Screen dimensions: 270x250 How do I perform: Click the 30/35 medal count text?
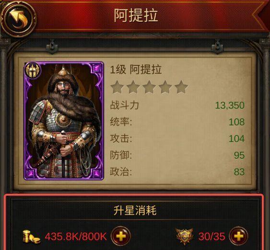pos(211,237)
